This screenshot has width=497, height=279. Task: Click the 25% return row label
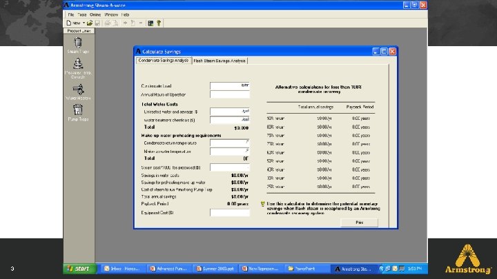pos(275,187)
